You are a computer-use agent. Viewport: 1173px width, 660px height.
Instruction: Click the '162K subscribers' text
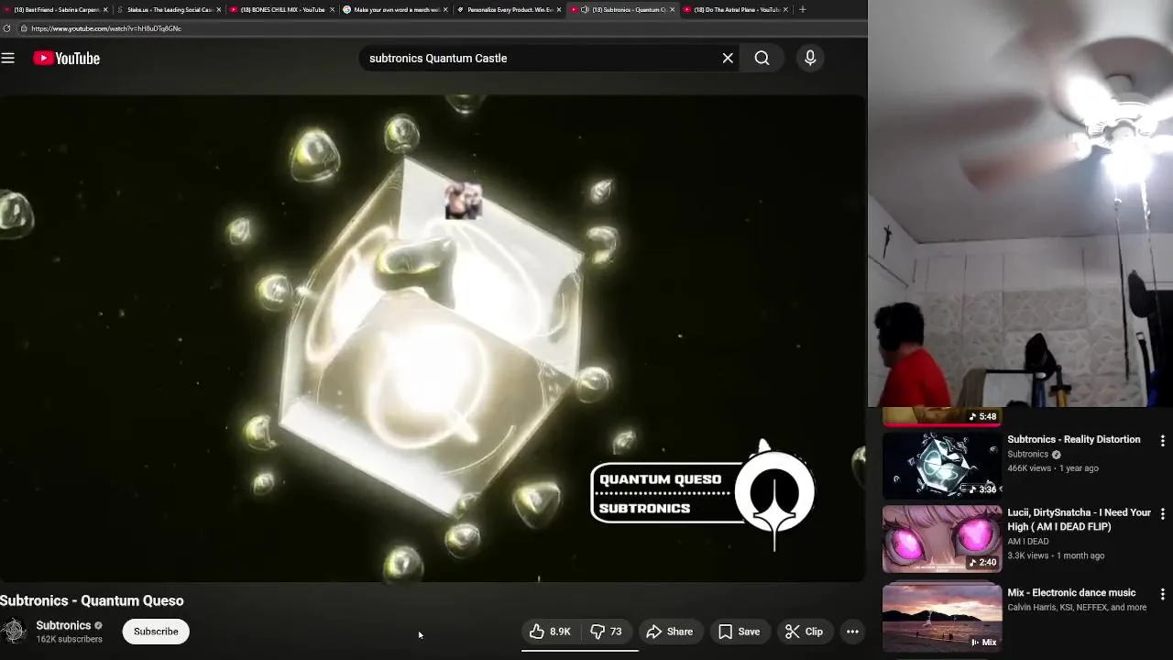(x=69, y=640)
